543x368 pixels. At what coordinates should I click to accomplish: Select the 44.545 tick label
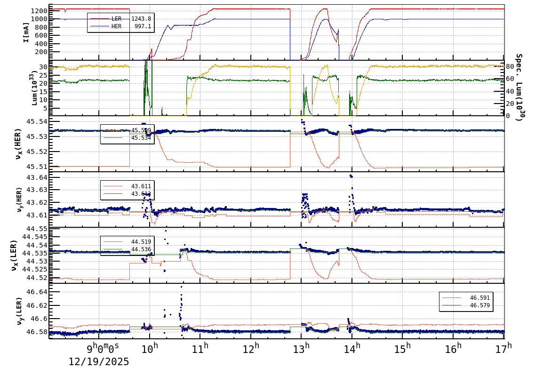click(x=35, y=237)
